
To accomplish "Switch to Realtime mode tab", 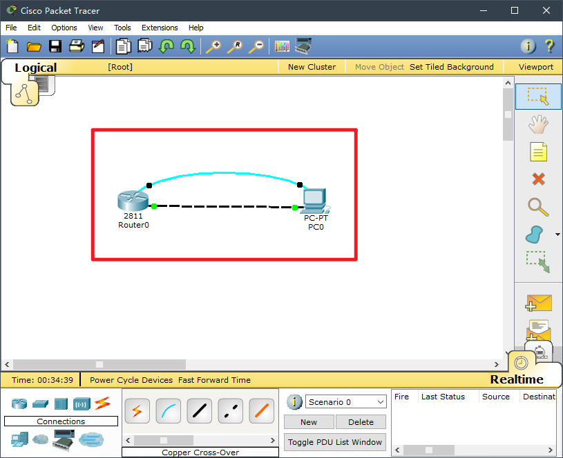I will (517, 379).
